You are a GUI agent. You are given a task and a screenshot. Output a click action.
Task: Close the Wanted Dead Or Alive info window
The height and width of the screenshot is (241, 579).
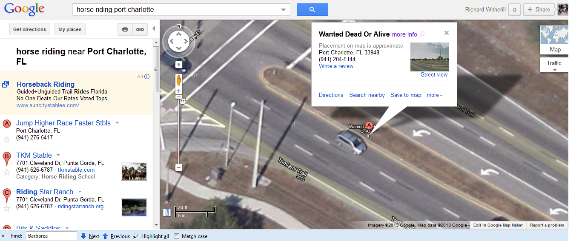coord(446,33)
